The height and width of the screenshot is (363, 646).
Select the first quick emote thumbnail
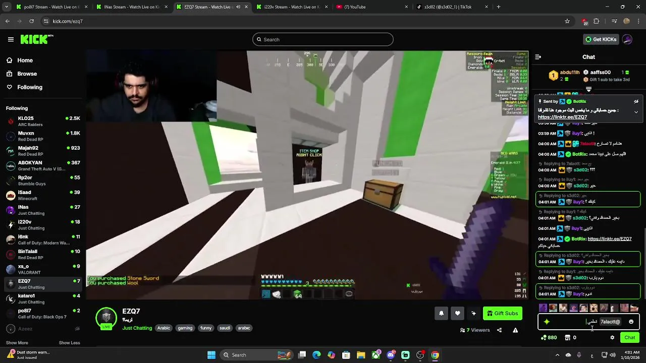pos(543,308)
